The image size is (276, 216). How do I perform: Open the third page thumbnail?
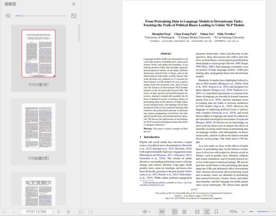(39, 191)
